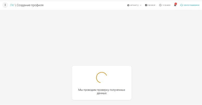The width and height of the screenshot is (202, 105).
Task: Click the backslash separator in breadcrumb
Action: coord(15,5)
